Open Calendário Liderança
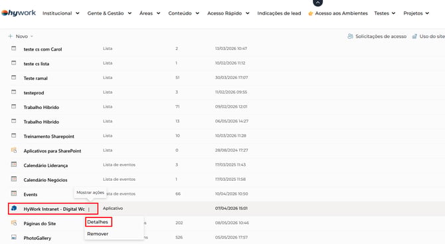 click(46, 166)
